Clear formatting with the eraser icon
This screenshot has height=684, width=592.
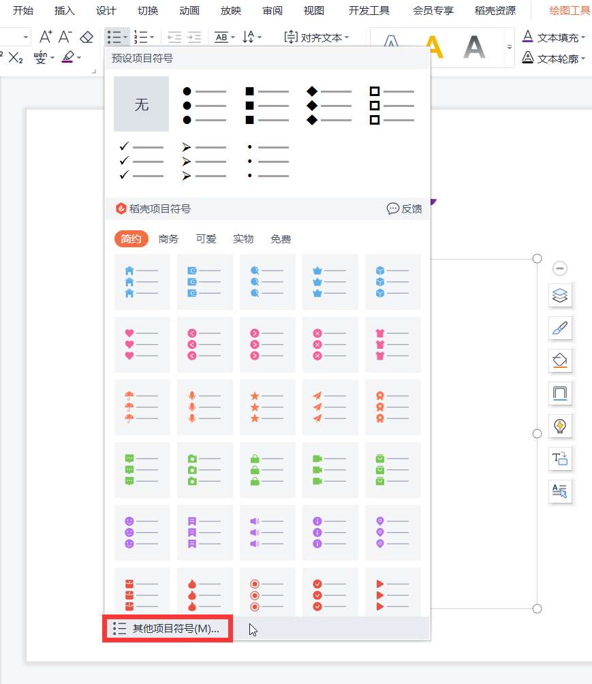(87, 37)
